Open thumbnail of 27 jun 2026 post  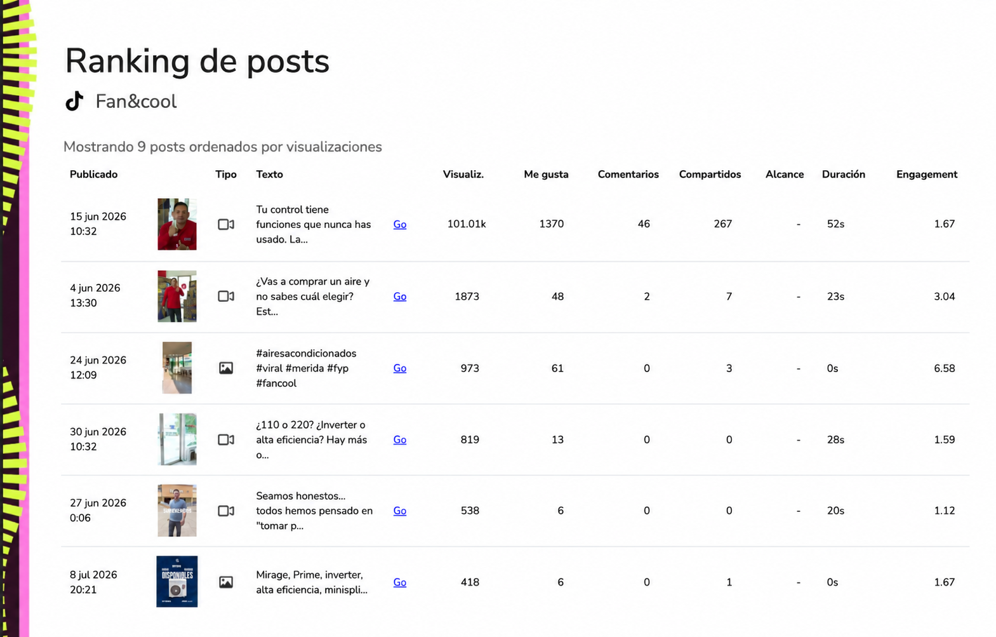177,511
